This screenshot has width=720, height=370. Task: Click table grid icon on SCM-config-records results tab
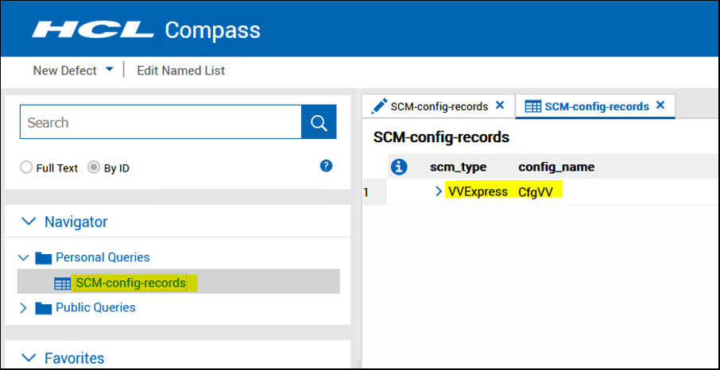point(533,106)
